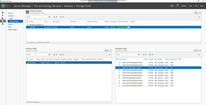This screenshot has height=105, width=206.
Task: Open the All Servers sidebar icon
Action: point(2,18)
